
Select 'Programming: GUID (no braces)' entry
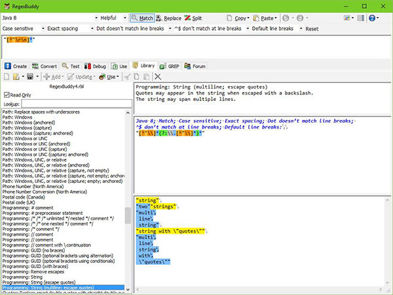click(33, 250)
